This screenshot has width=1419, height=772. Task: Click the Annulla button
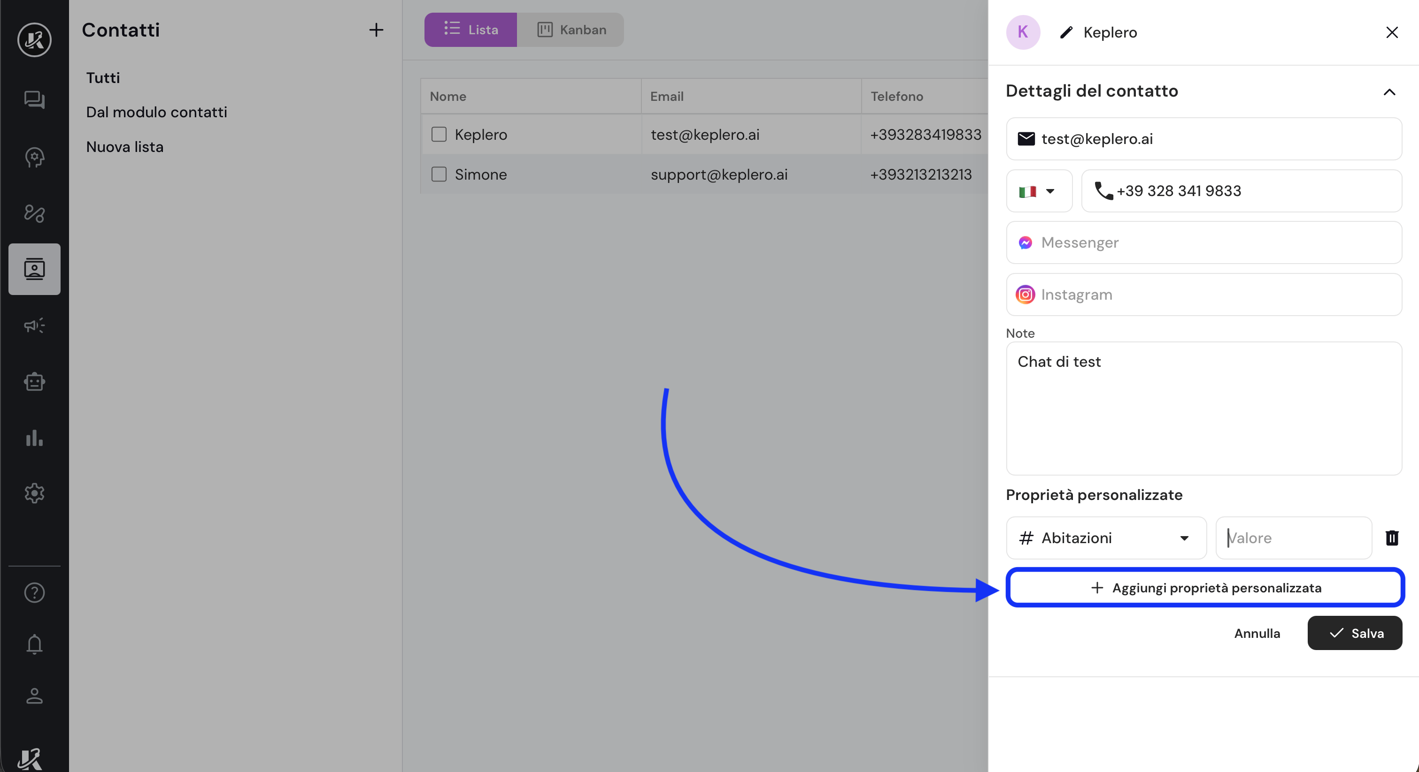click(x=1257, y=633)
